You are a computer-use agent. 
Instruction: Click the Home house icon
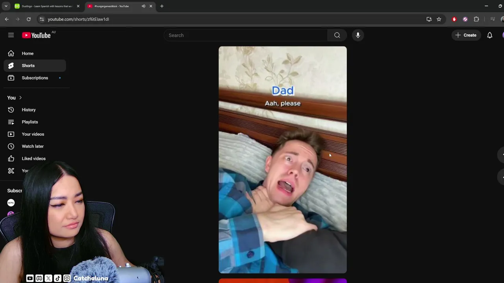(11, 53)
